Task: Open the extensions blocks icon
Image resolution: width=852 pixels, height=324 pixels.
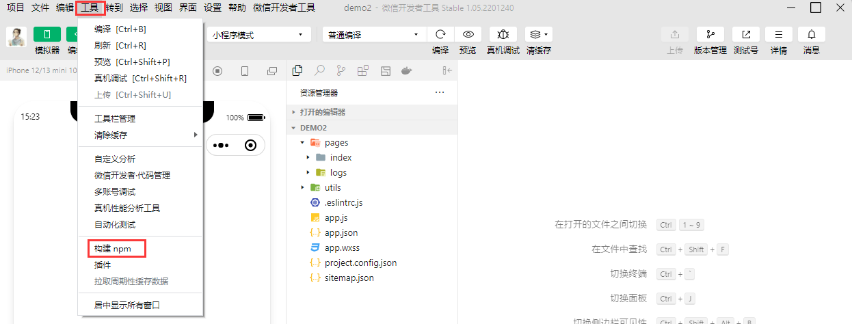Action: [363, 70]
